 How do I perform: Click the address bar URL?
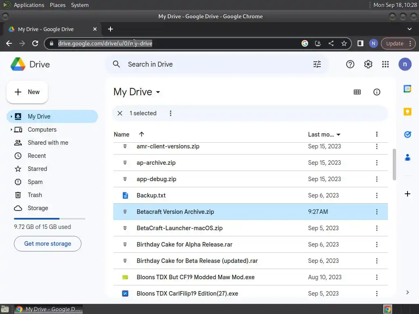tap(105, 43)
